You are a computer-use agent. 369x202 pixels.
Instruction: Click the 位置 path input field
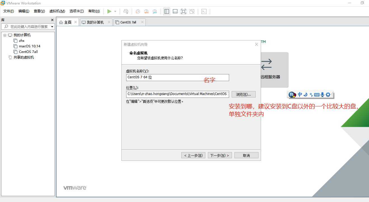pyautogui.click(x=177, y=94)
